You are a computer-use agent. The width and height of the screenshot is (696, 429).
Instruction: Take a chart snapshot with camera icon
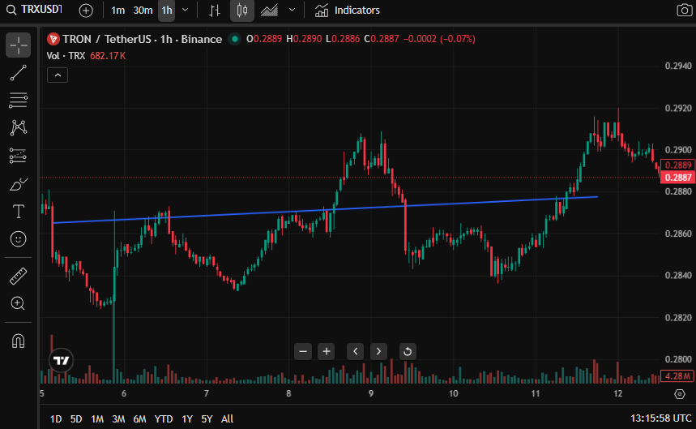(684, 11)
